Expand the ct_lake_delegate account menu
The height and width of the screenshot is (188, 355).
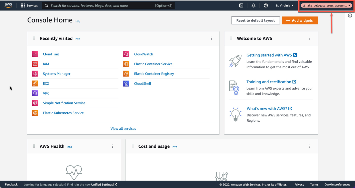pyautogui.click(x=326, y=5)
